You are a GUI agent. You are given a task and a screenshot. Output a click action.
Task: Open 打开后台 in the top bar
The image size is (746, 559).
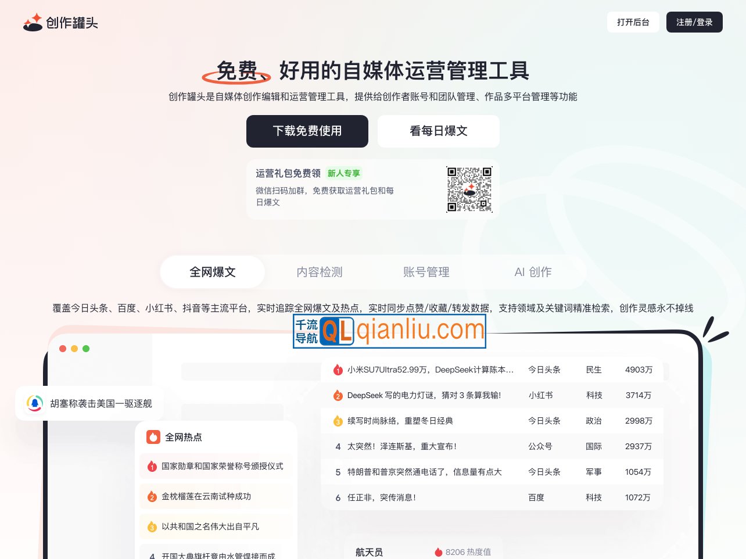633,22
